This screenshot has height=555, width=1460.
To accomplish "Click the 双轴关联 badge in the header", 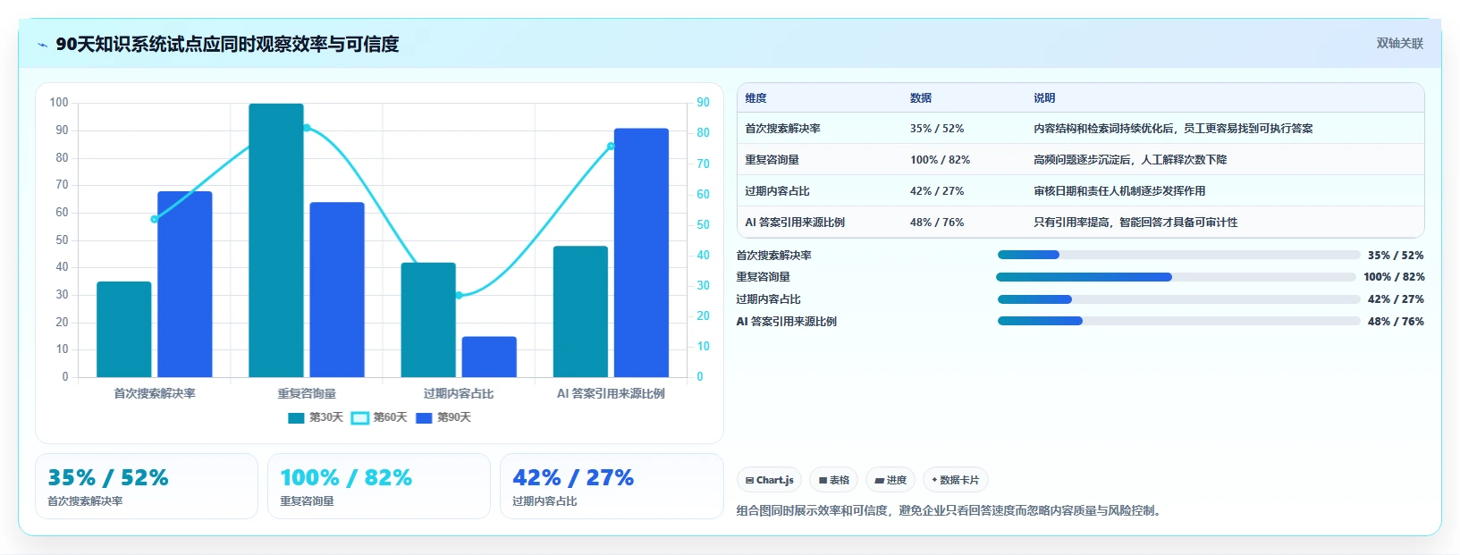I will click(1399, 43).
